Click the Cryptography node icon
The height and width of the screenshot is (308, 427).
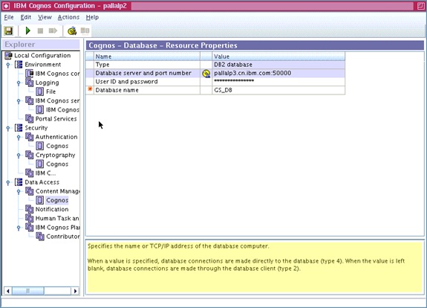pyautogui.click(x=30, y=155)
